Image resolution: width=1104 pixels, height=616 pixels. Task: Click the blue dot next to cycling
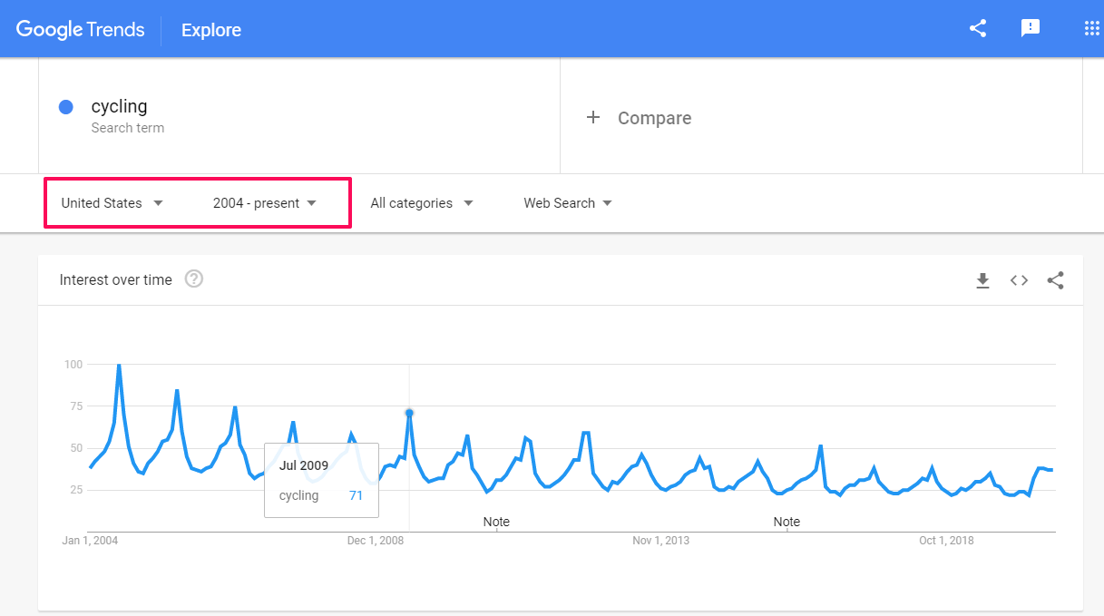click(x=65, y=107)
